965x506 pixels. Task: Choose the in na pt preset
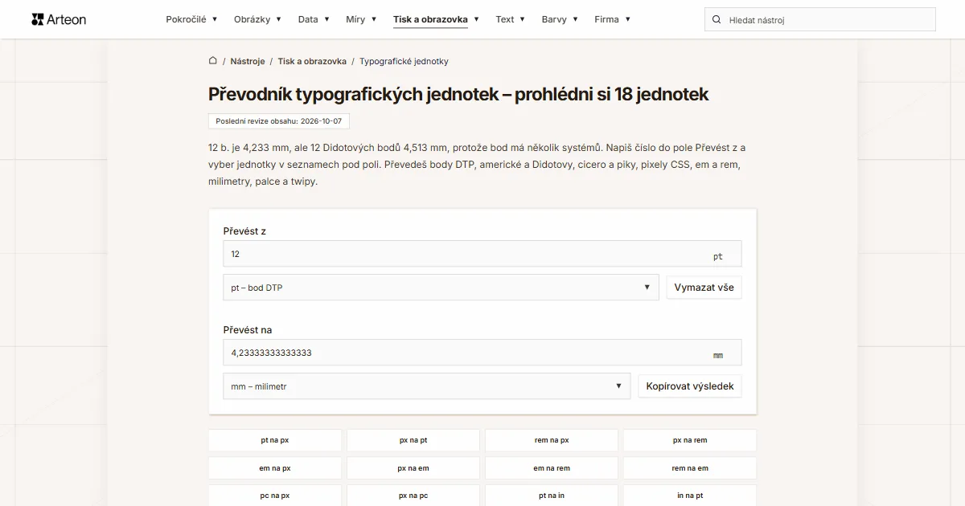pyautogui.click(x=690, y=496)
